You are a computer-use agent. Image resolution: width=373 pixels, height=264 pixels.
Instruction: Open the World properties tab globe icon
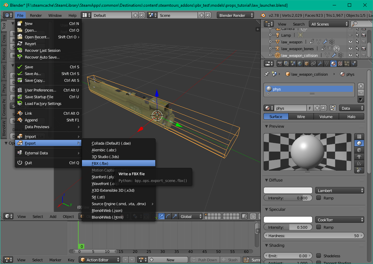point(299,64)
